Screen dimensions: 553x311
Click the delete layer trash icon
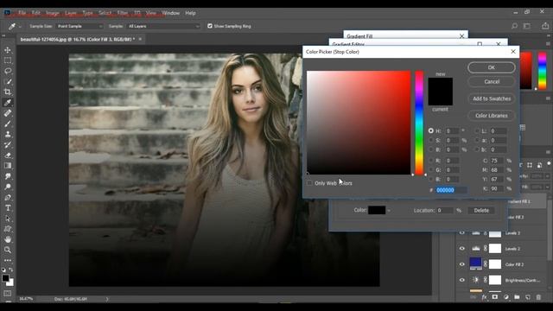(538, 297)
